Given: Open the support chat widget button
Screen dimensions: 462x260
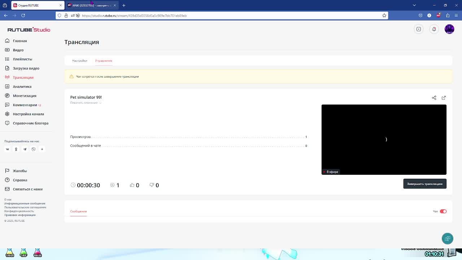Looking at the screenshot, I should tap(448, 238).
